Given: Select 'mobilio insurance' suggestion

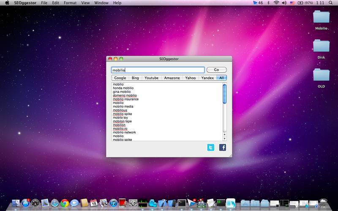Looking at the screenshot, I should (125, 99).
